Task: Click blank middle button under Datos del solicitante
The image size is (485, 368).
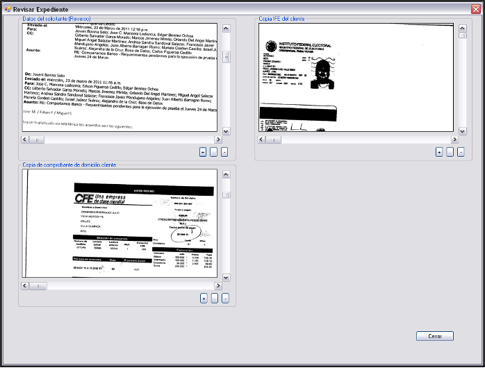Action: point(214,152)
